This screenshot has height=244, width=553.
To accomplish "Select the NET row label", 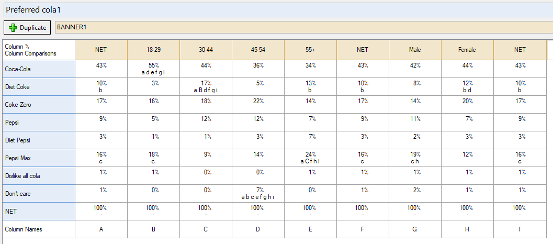I will 39,211.
